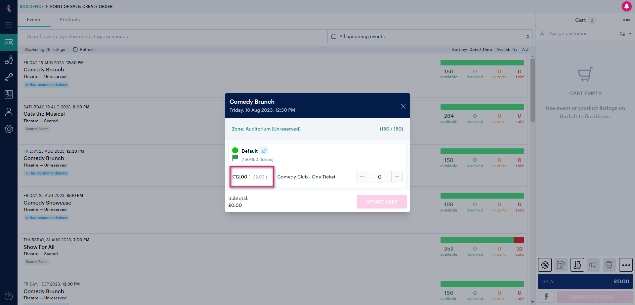
Task: Open the help question mark icon
Action: 9,296
